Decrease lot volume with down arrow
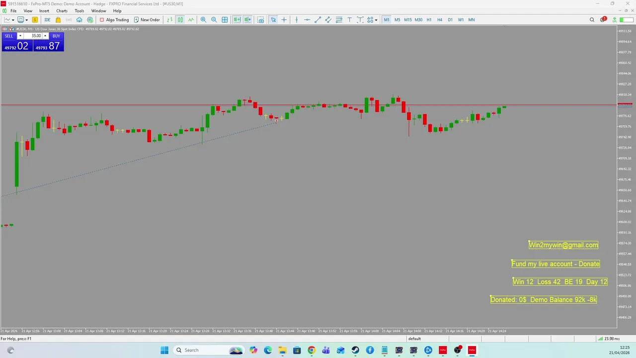The height and width of the screenshot is (358, 636). [x=20, y=36]
